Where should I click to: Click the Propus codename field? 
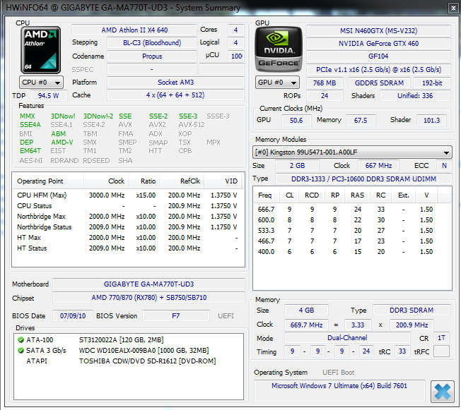[152, 56]
